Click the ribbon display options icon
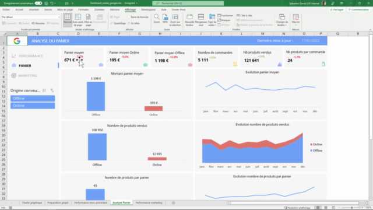Image resolution: width=373 pixels, height=210 pixels. (342, 3)
